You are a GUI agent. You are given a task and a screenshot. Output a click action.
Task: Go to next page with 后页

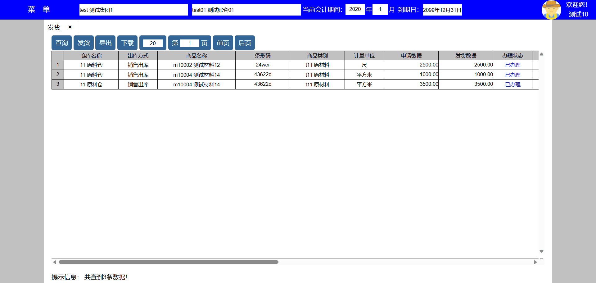coord(245,43)
